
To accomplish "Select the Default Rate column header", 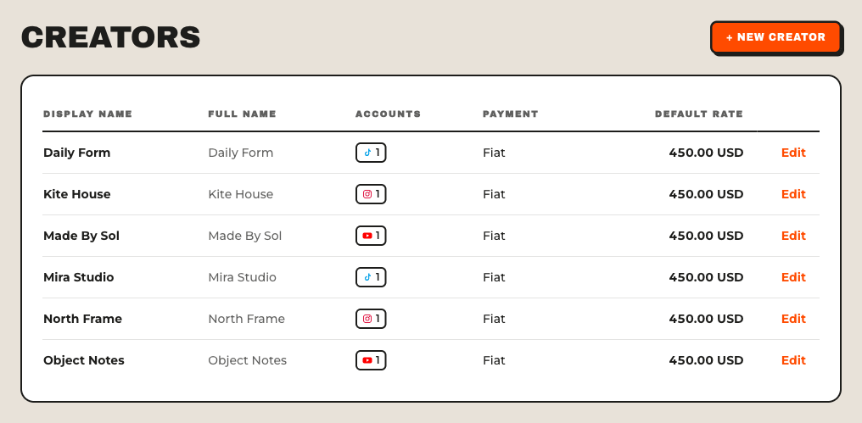I will click(x=699, y=114).
